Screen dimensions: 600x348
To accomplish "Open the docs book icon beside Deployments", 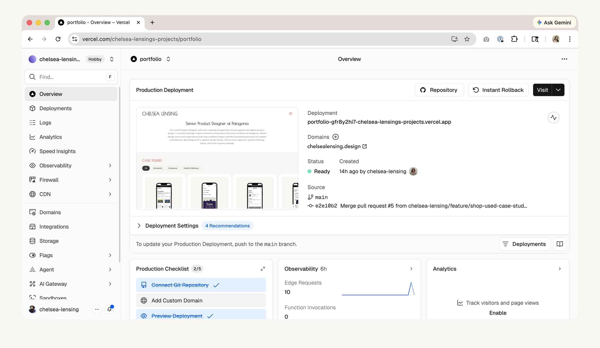I will pyautogui.click(x=560, y=244).
